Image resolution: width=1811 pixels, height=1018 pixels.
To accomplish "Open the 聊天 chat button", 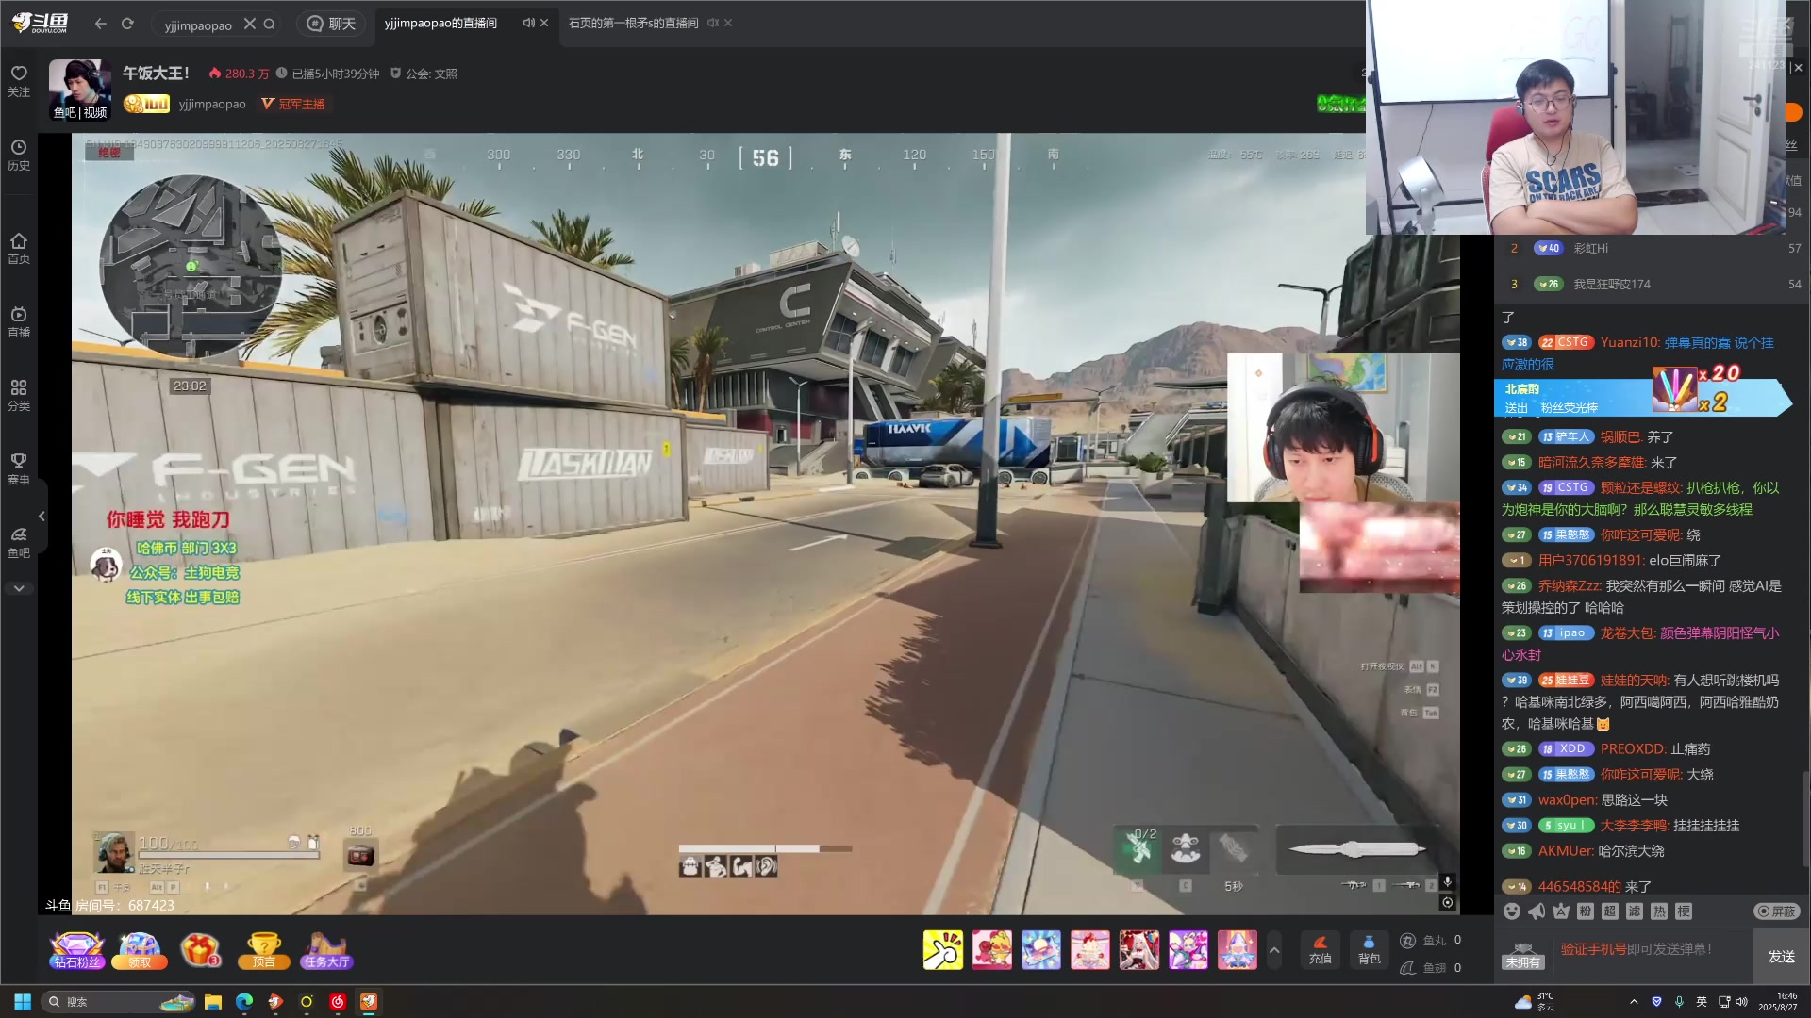I will (x=331, y=24).
